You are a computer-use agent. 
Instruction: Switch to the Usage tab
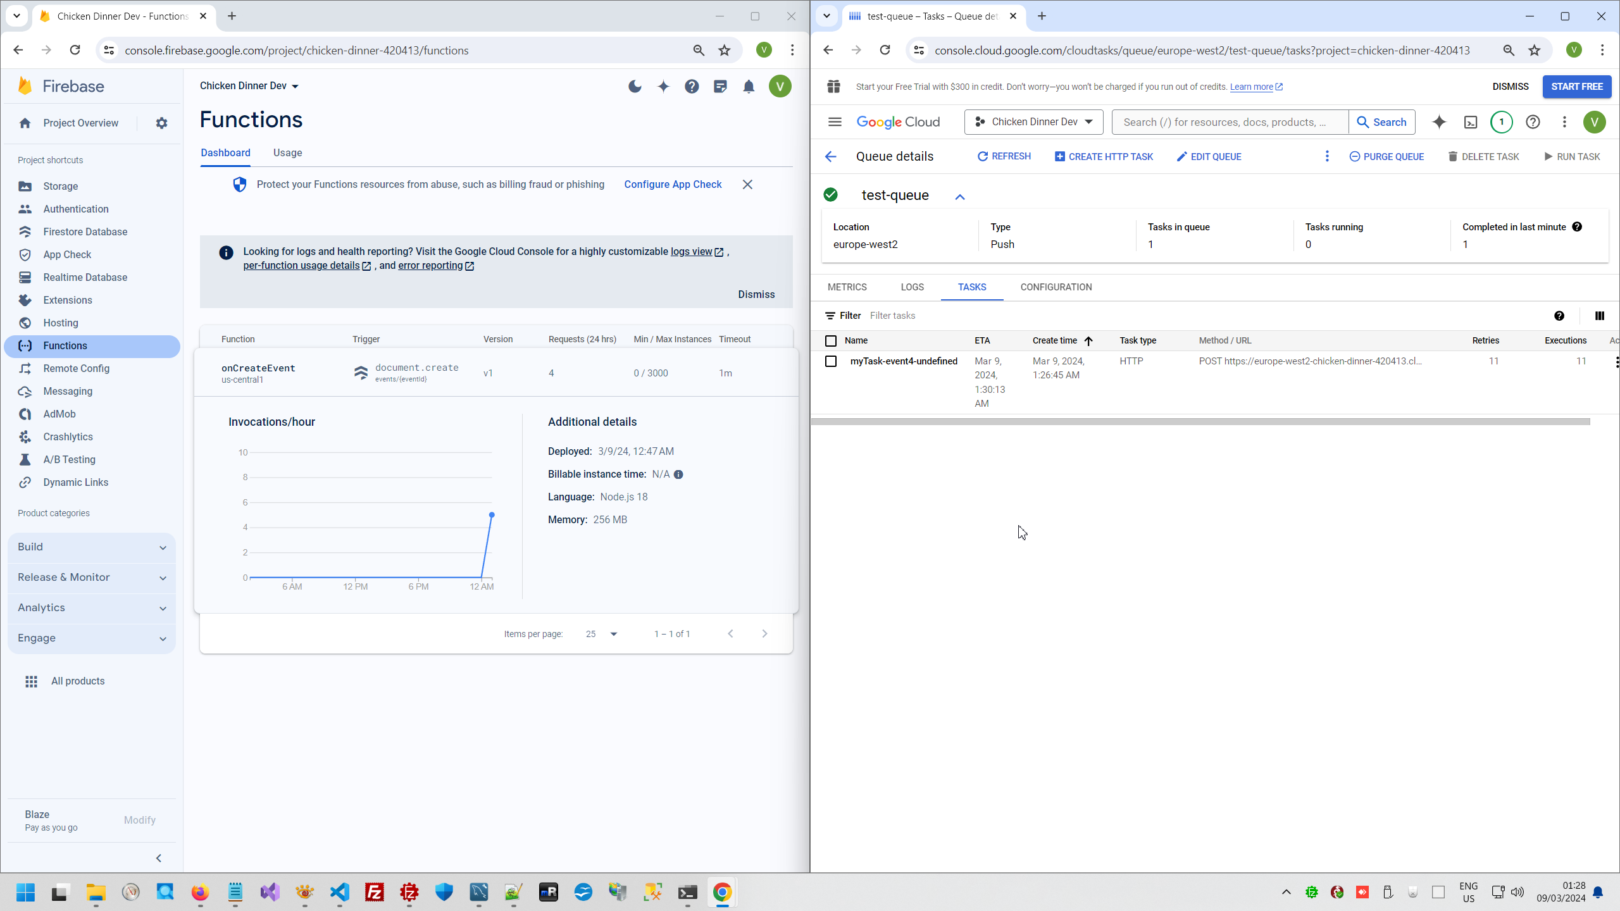(287, 153)
